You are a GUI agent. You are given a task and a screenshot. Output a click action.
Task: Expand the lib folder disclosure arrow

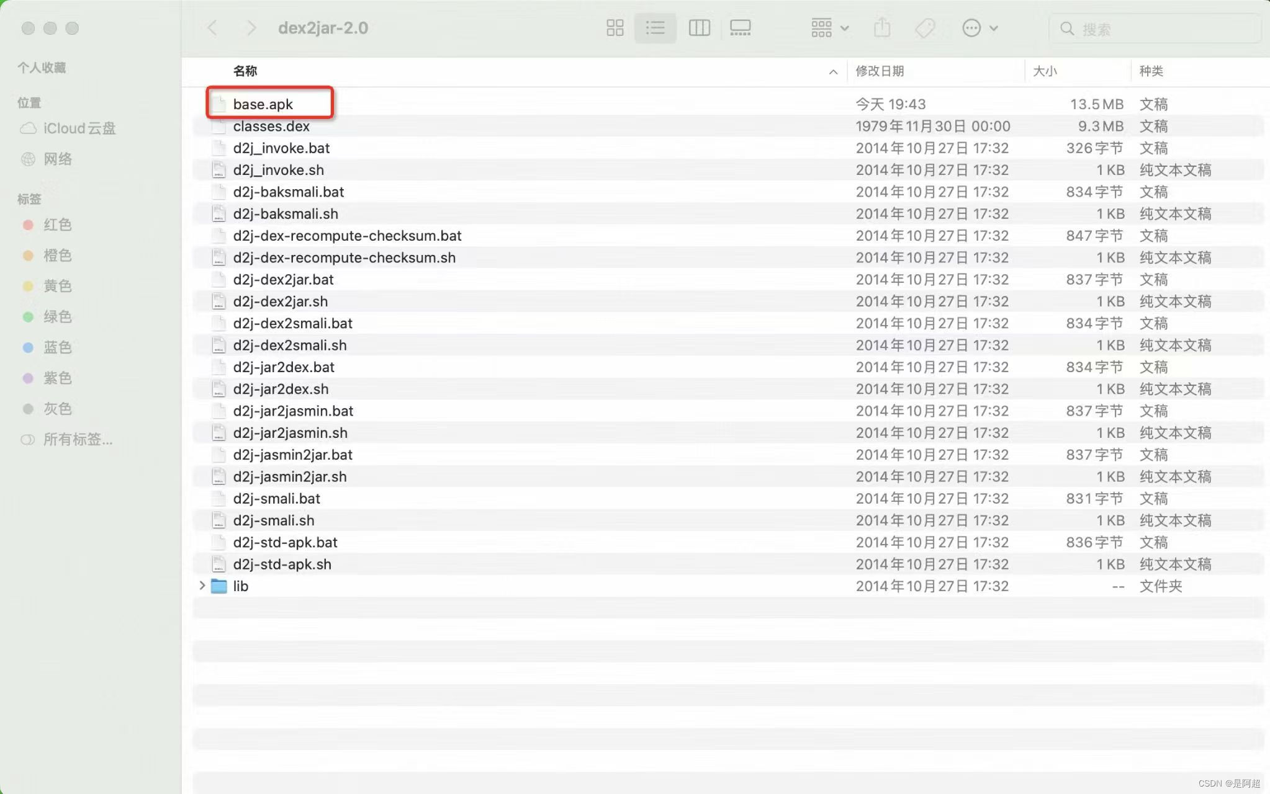click(x=202, y=586)
